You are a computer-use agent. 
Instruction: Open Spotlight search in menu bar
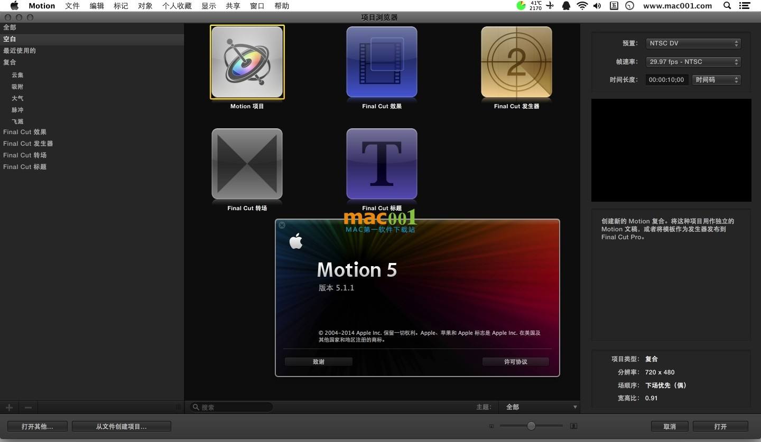(x=727, y=6)
